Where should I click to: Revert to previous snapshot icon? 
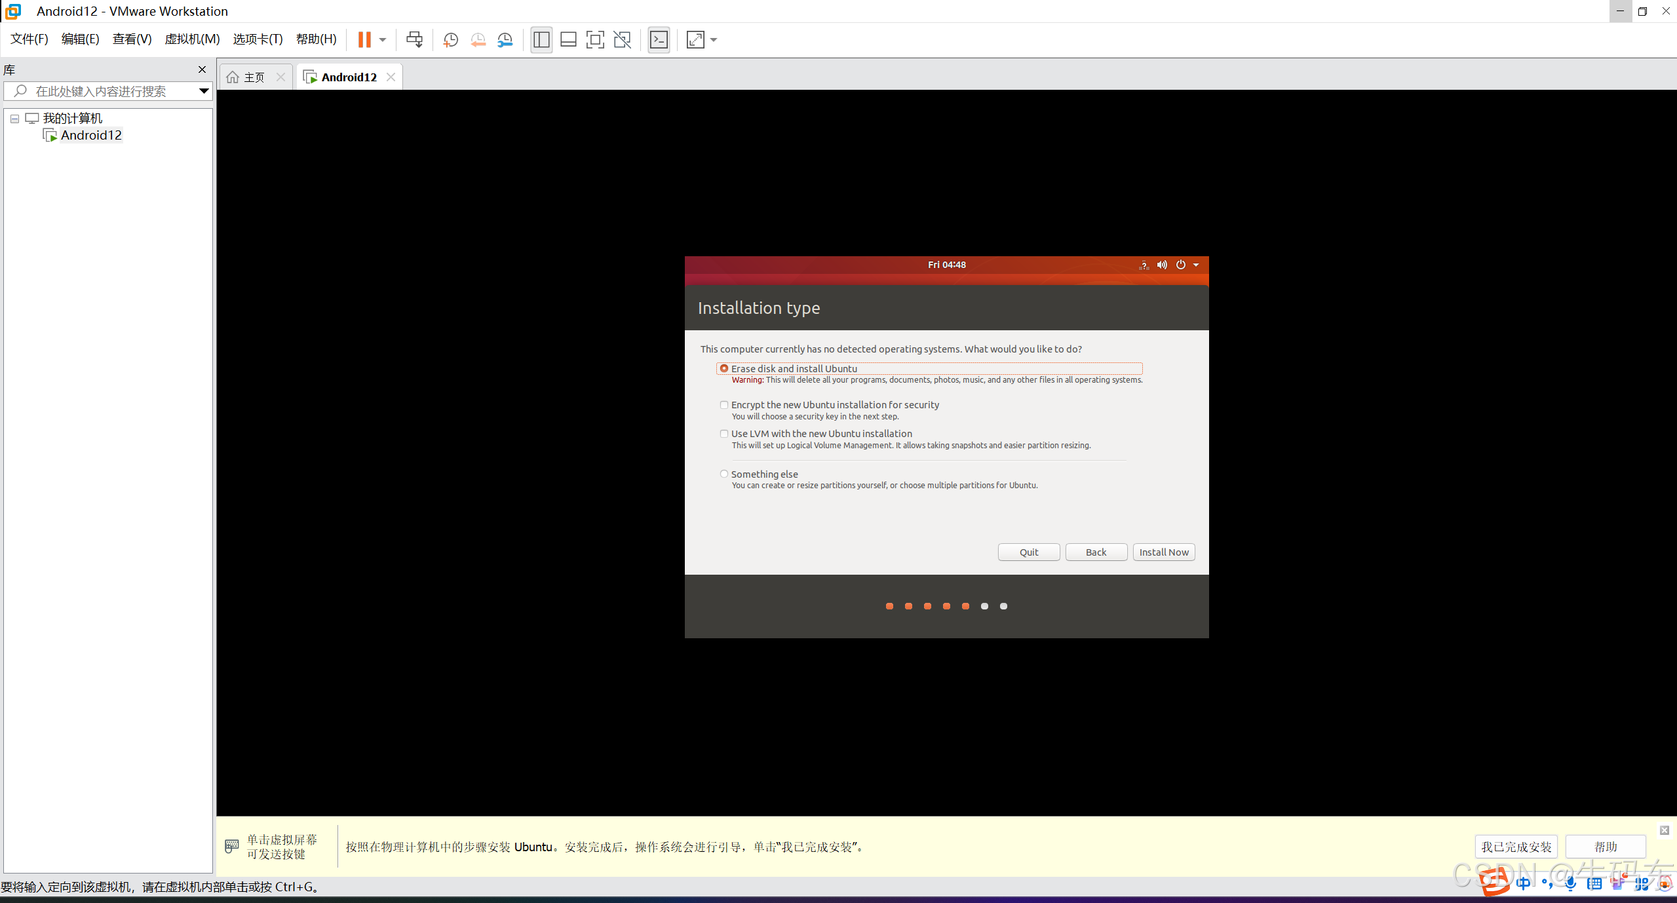click(478, 39)
